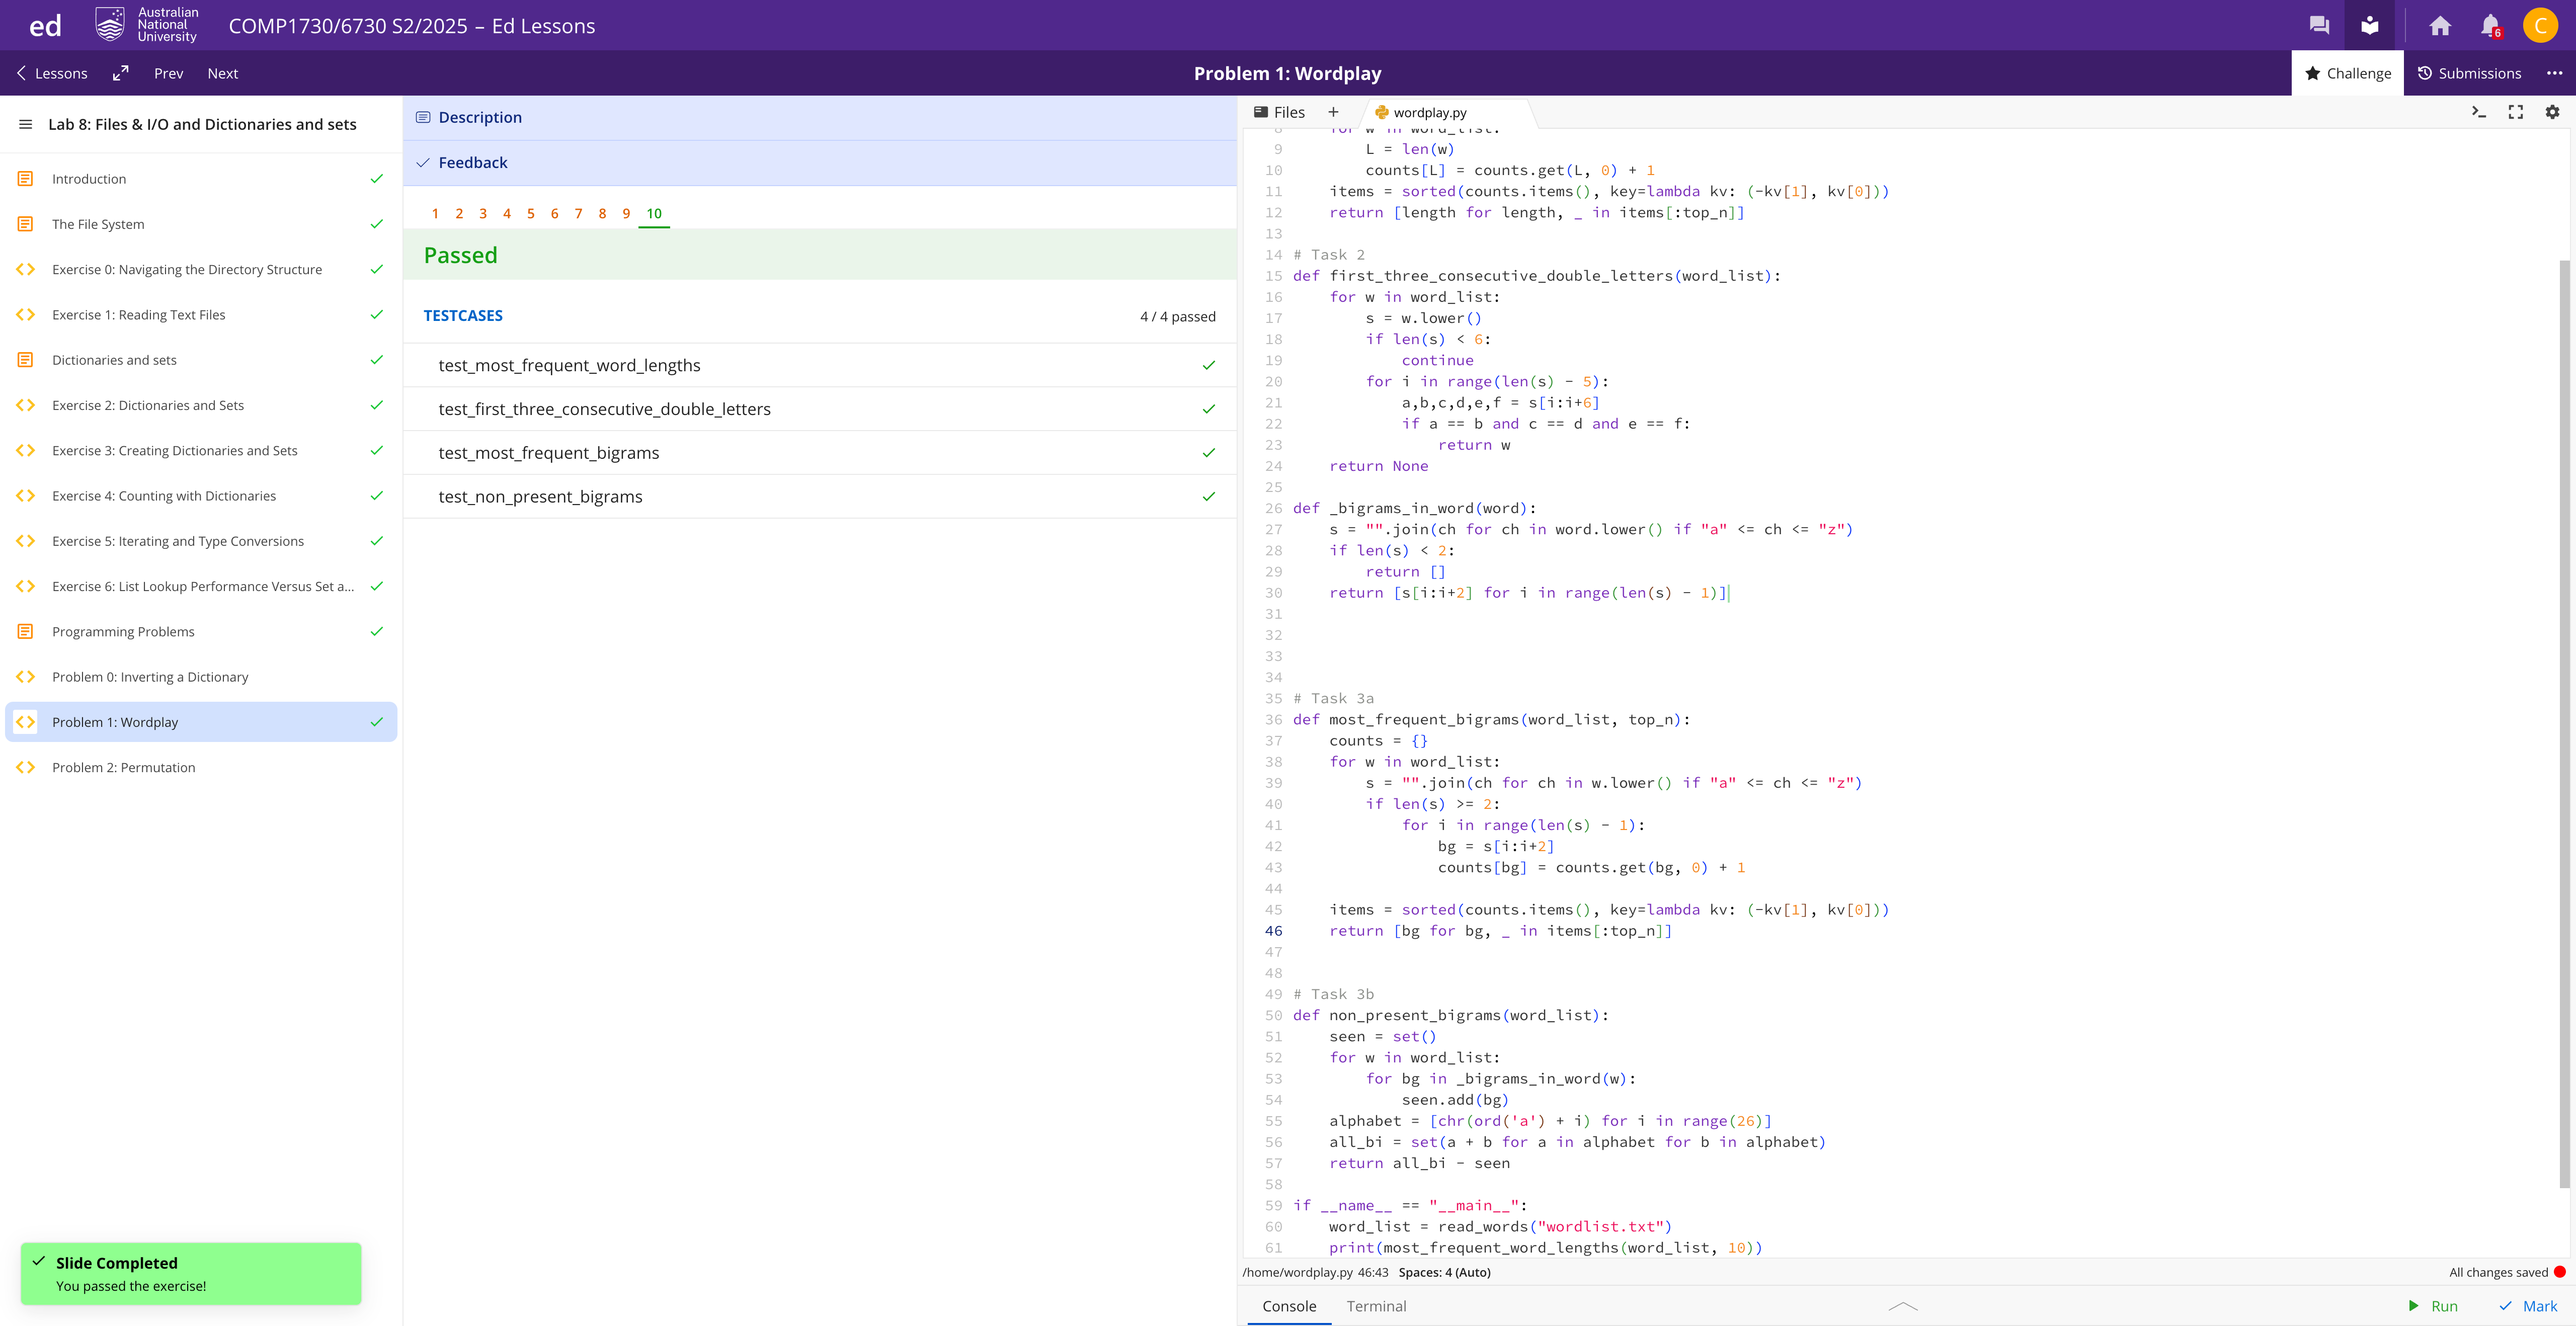Click the Programming Problems document icon
This screenshot has height=1326, width=2576.
(26, 632)
